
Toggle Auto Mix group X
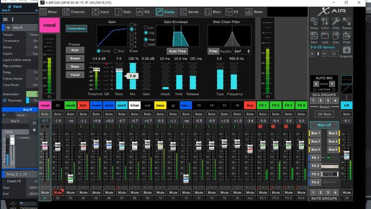pos(316,84)
